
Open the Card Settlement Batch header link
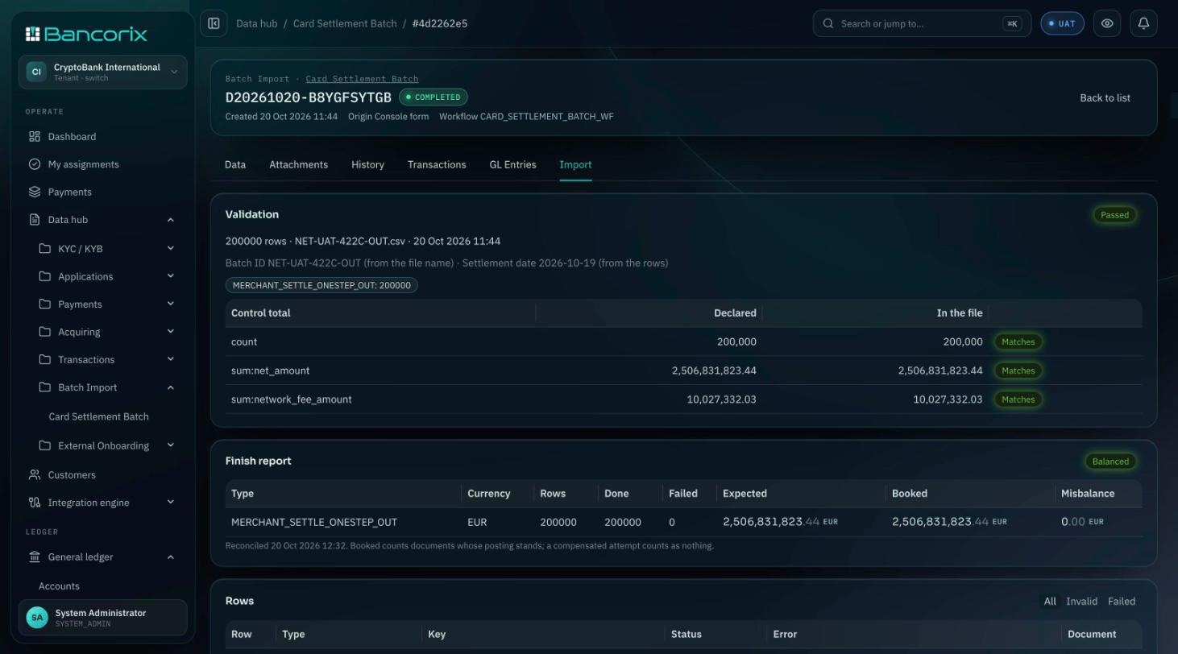362,79
